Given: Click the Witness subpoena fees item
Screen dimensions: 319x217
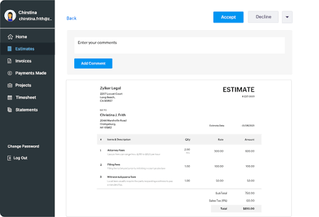Looking at the screenshot, I should pos(121,177).
